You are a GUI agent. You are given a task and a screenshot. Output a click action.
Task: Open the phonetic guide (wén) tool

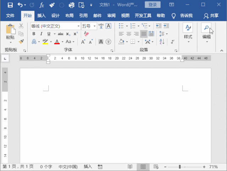click(101, 26)
